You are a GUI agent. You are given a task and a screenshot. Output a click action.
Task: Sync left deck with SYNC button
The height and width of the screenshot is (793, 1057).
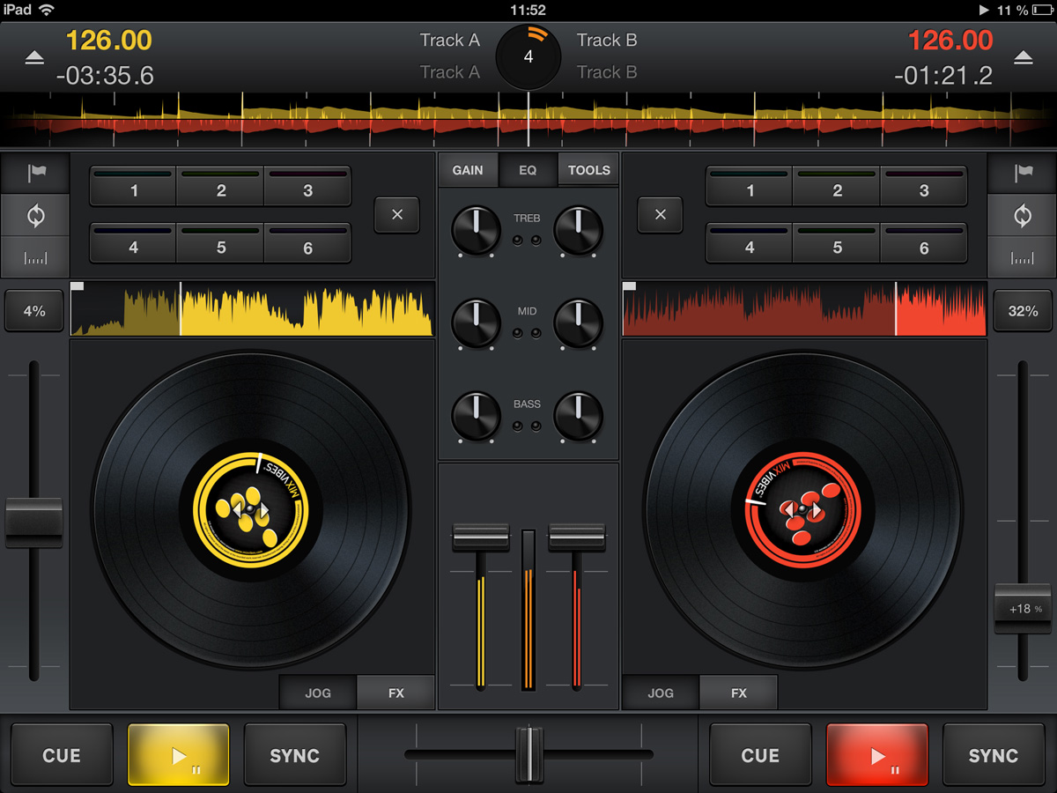click(x=295, y=755)
